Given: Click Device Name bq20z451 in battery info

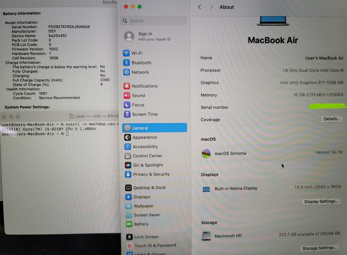Looking at the screenshot, I should 39,36.
